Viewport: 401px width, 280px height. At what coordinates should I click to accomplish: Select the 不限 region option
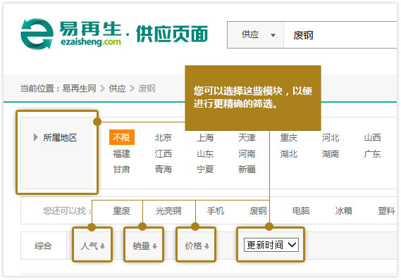point(122,138)
